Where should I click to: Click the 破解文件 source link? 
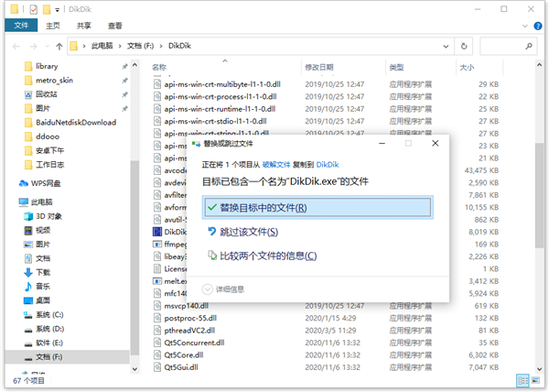(276, 165)
